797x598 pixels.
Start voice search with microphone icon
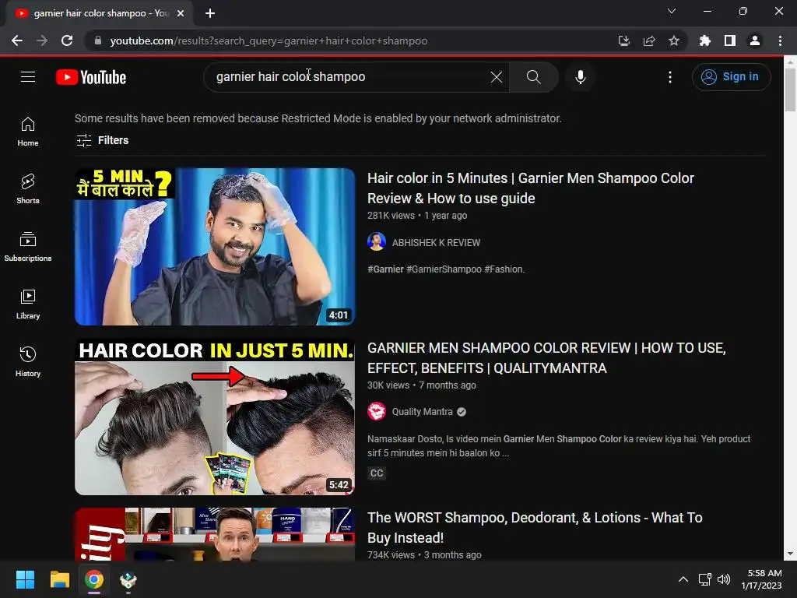[581, 77]
